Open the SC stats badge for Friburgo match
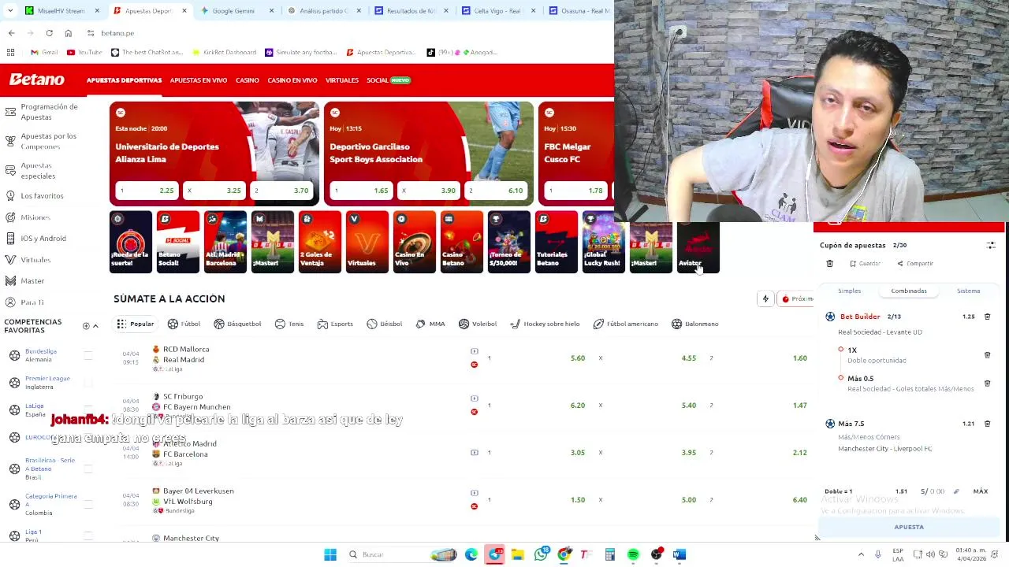The width and height of the screenshot is (1009, 567). pyautogui.click(x=474, y=412)
